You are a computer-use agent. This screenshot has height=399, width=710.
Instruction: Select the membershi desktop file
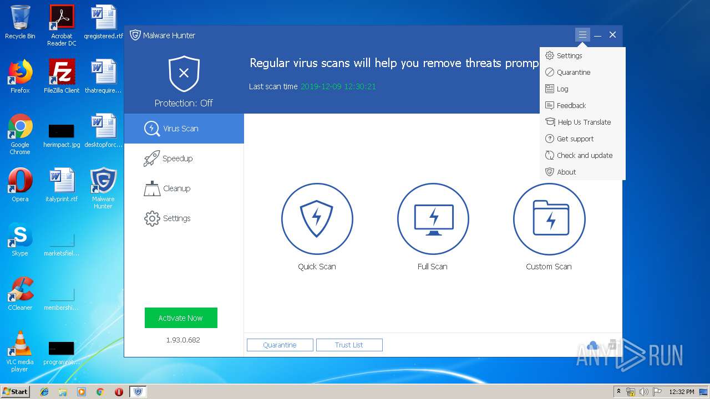(62, 298)
